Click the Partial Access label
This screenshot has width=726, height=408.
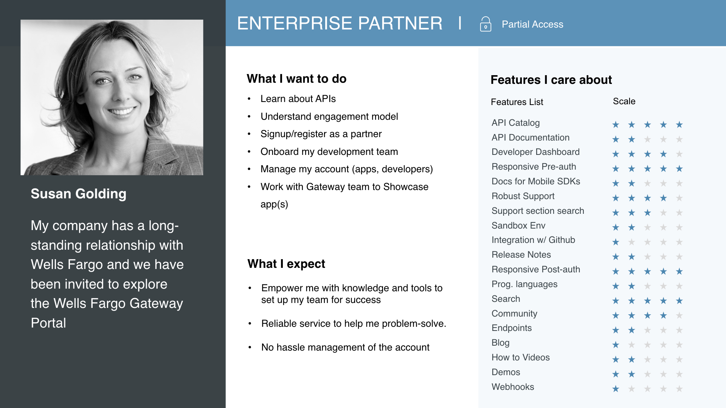(x=532, y=25)
